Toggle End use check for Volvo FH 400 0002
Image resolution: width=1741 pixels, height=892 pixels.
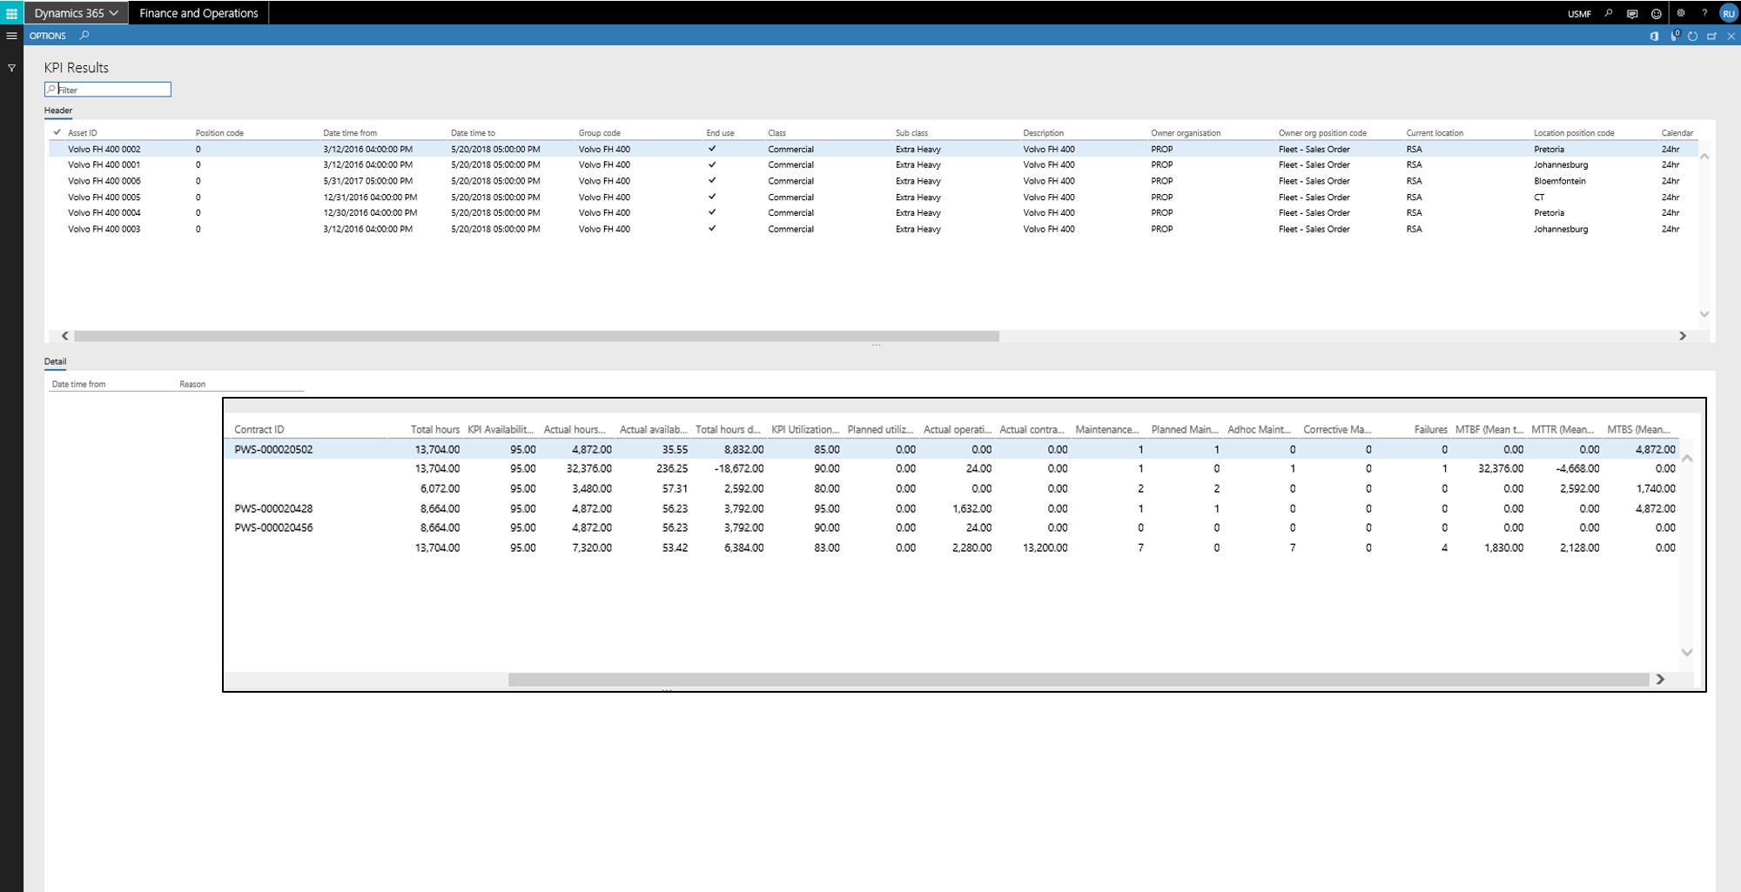click(712, 149)
